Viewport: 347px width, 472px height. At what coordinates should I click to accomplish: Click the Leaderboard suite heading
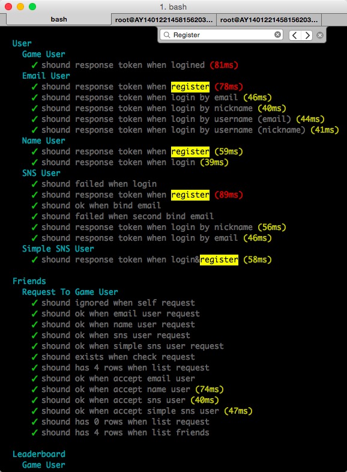(39, 454)
